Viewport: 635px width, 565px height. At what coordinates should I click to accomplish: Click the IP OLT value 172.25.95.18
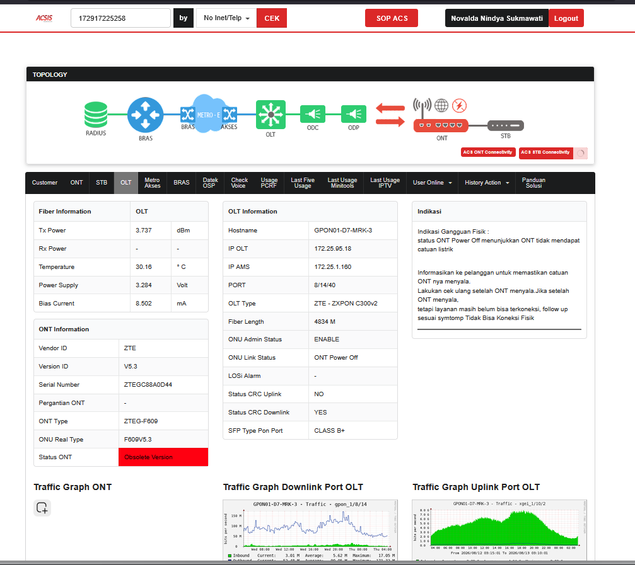click(332, 248)
